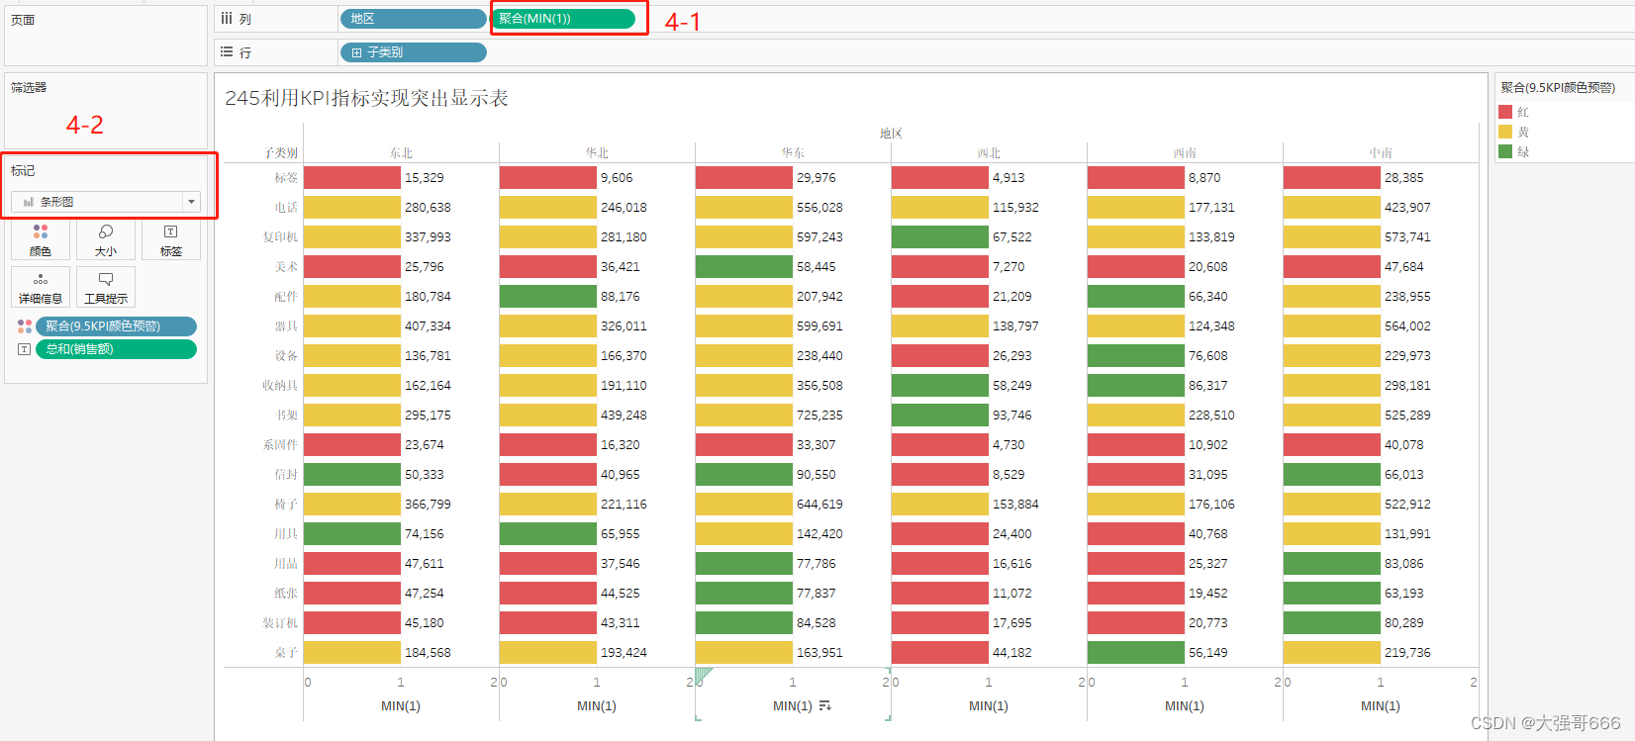Click the 华北 column header
The width and height of the screenshot is (1635, 741).
(x=597, y=152)
